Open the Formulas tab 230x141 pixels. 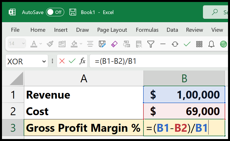(147, 30)
